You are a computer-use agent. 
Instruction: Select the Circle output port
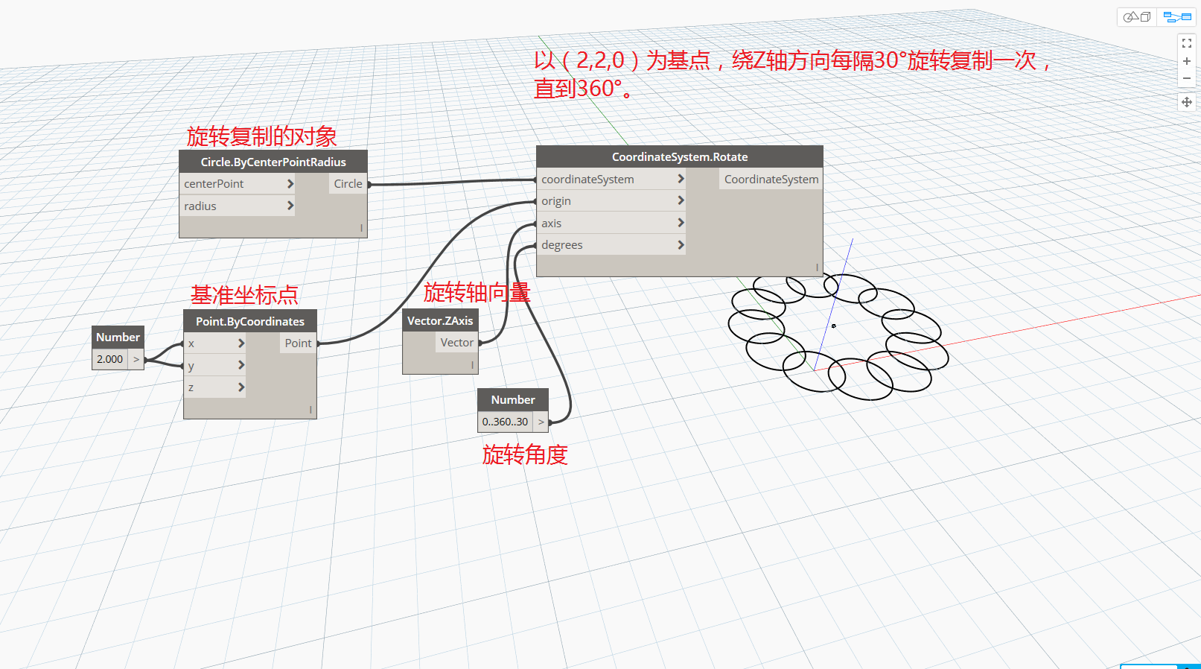pyautogui.click(x=348, y=183)
